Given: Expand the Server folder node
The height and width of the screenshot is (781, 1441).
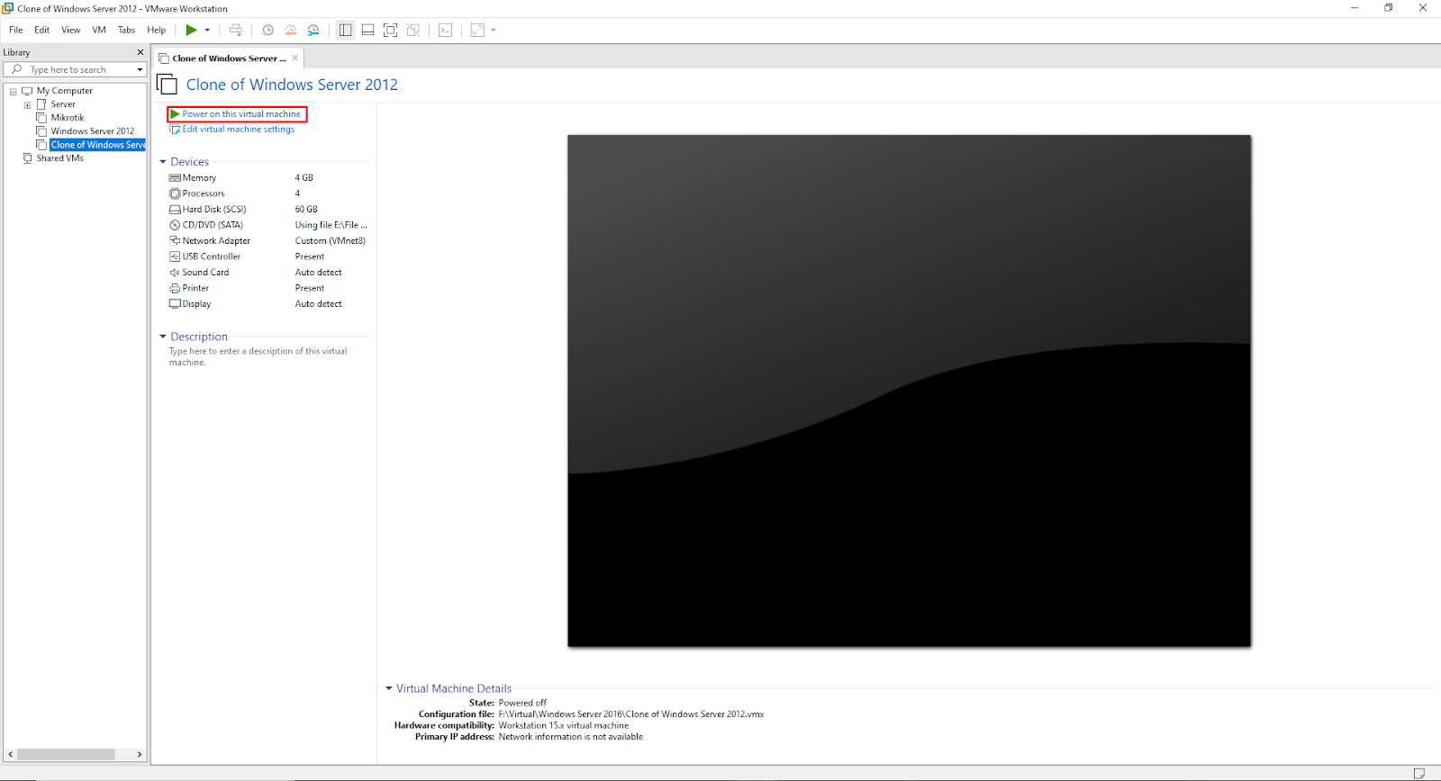Looking at the screenshot, I should pyautogui.click(x=27, y=104).
